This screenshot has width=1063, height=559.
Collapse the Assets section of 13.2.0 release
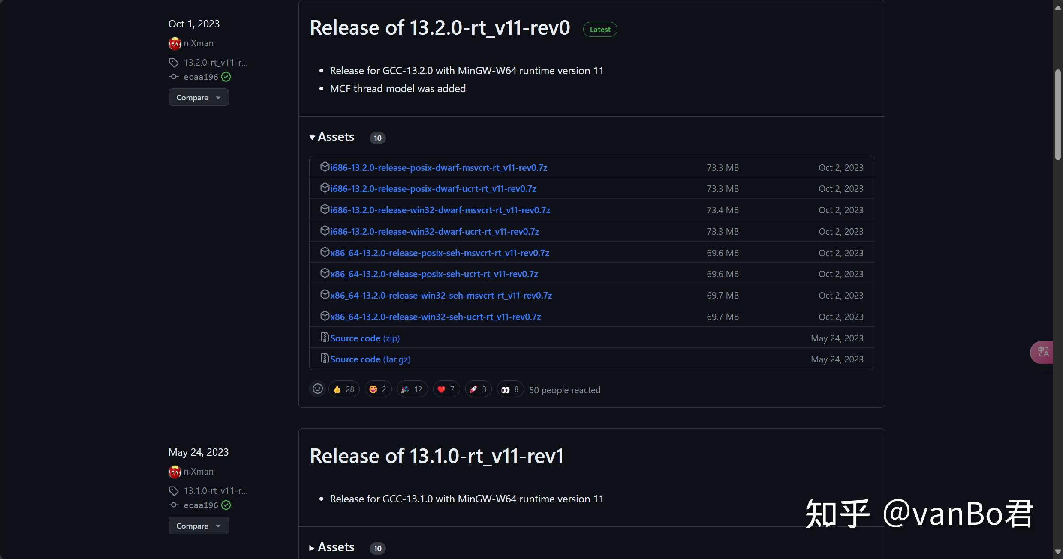point(332,137)
